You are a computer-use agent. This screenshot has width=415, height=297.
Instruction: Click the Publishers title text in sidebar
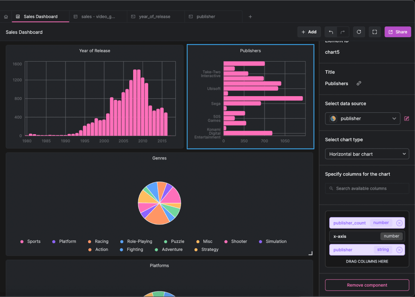[336, 83]
